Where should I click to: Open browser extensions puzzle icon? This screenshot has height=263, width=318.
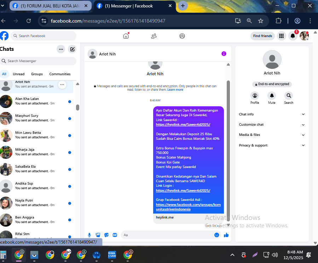coord(278,21)
